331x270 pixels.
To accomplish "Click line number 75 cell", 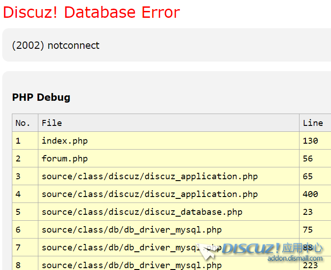I will [x=308, y=230].
